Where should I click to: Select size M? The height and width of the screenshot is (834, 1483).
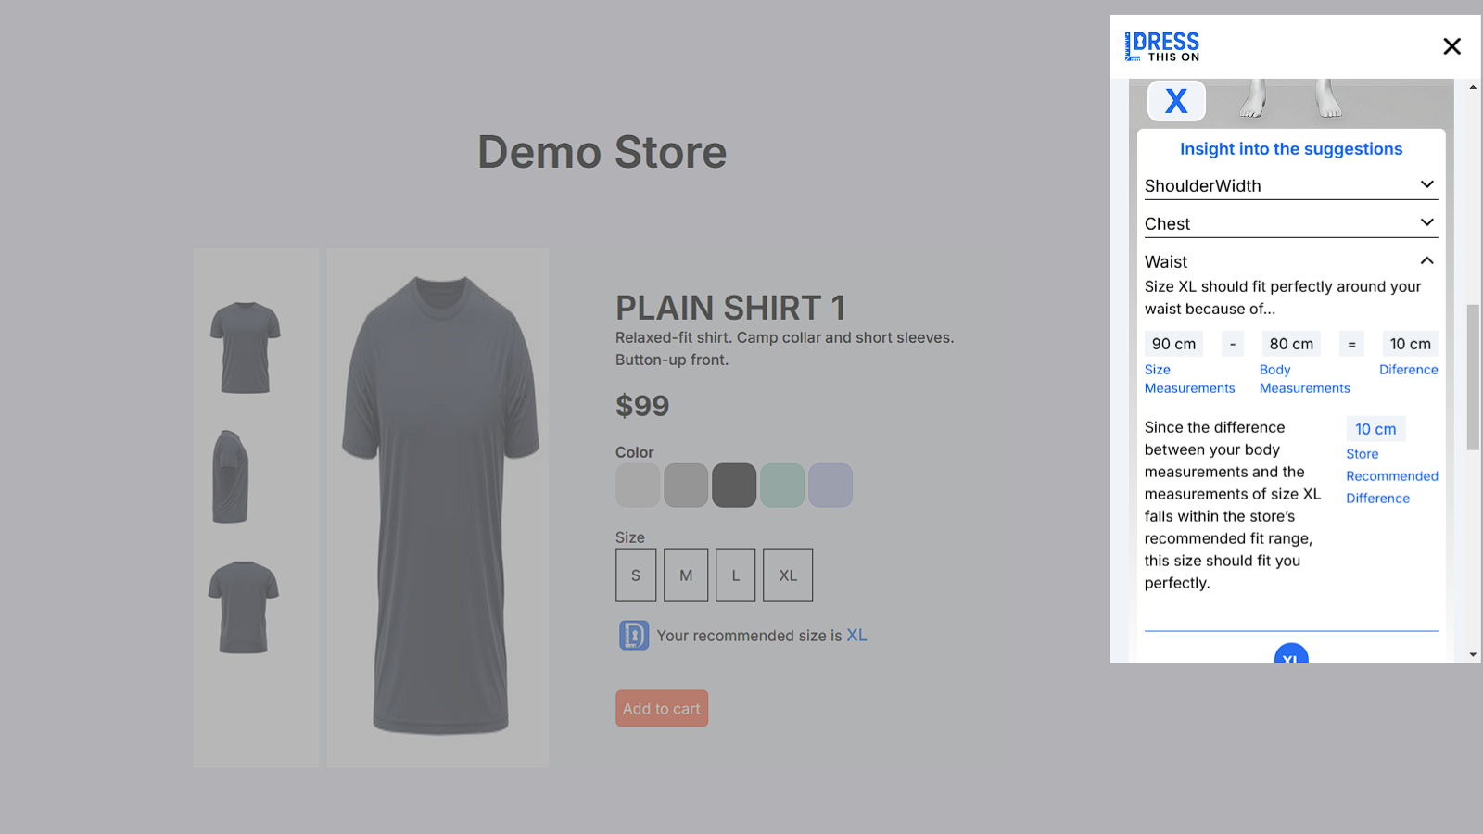(x=686, y=575)
